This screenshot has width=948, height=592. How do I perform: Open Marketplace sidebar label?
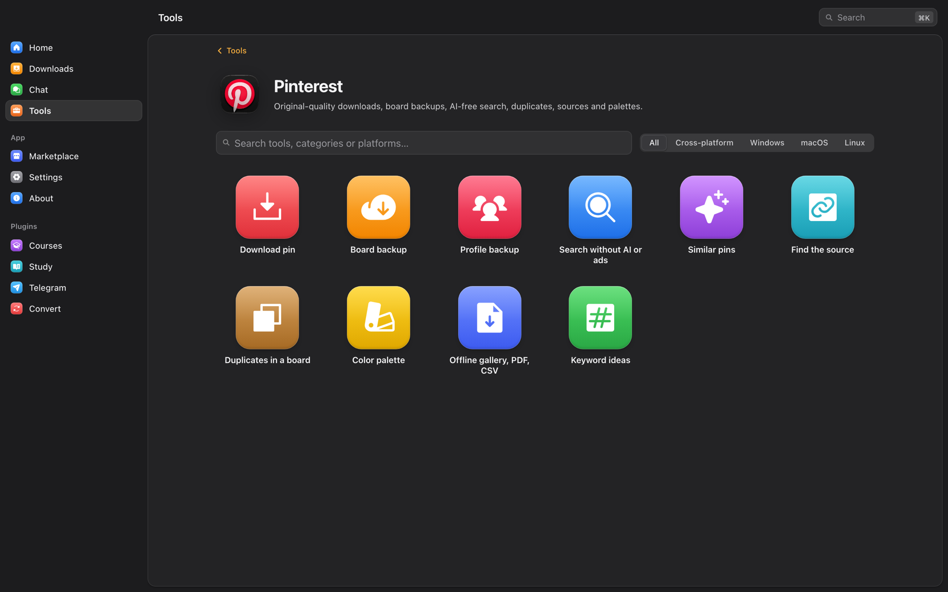[54, 156]
